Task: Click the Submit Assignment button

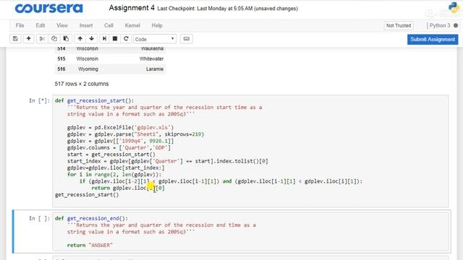Action: coord(433,39)
